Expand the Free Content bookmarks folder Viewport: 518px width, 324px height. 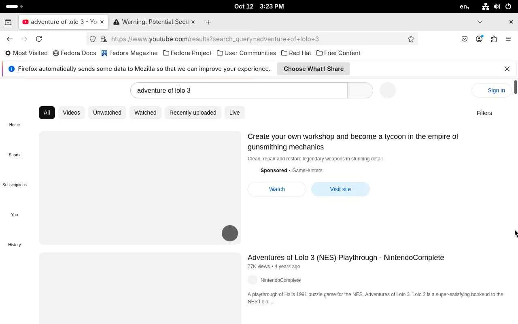click(x=338, y=53)
